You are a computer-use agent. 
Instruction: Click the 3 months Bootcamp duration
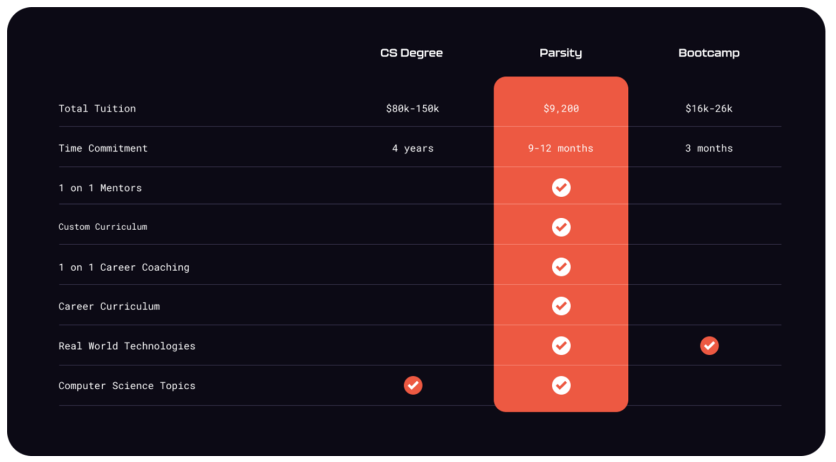(x=709, y=148)
